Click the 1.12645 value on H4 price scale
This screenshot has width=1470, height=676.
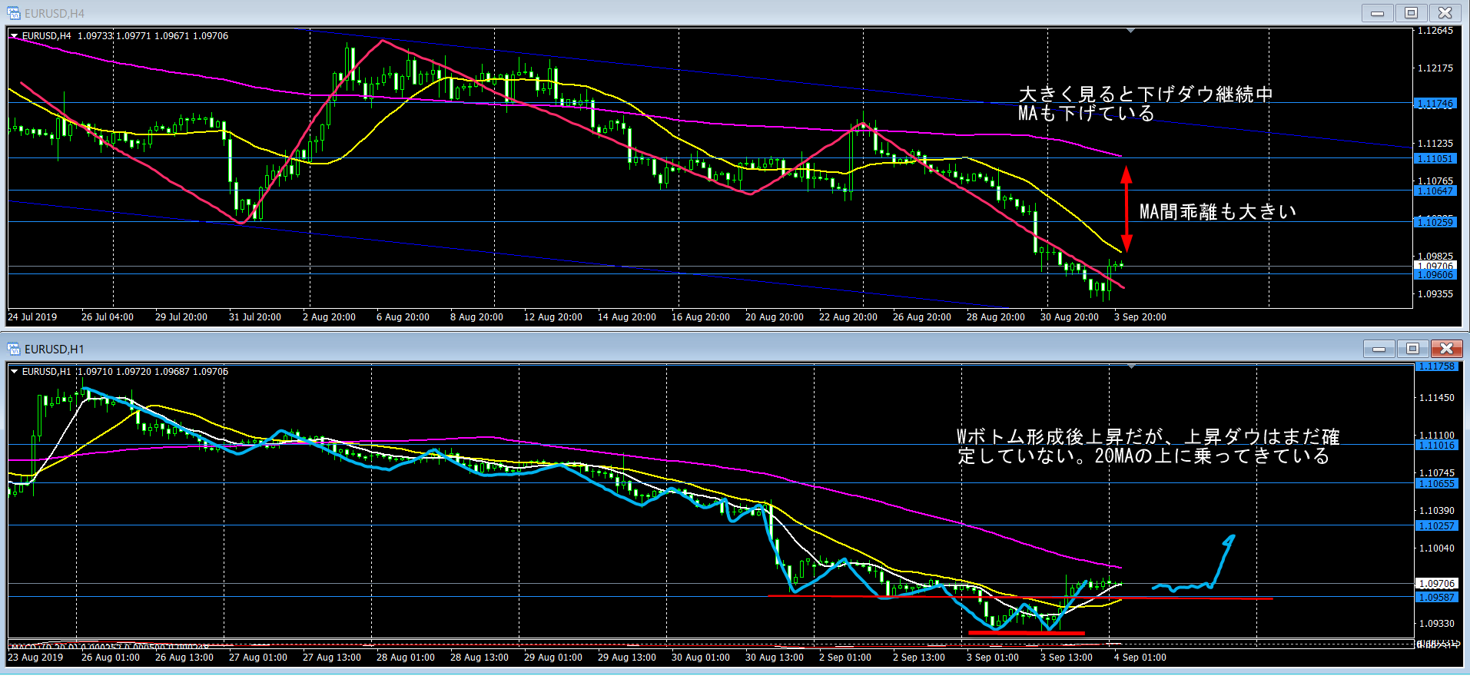[x=1435, y=31]
